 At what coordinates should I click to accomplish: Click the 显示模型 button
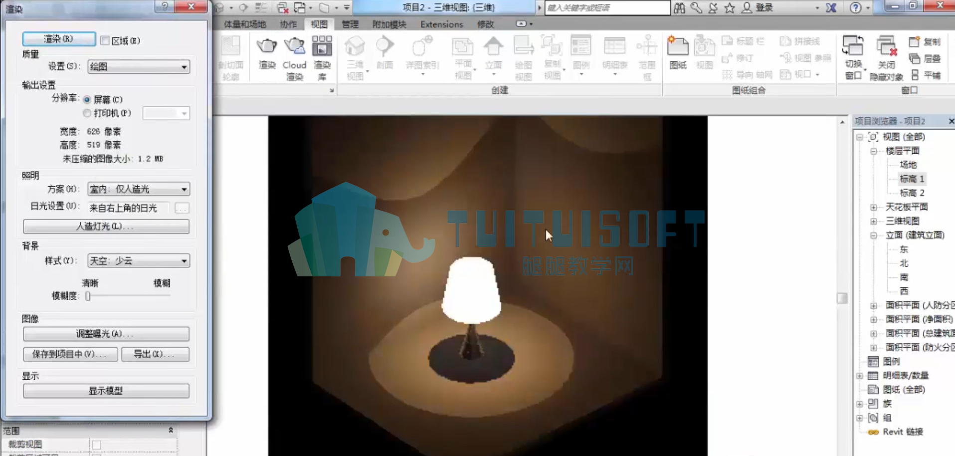(x=106, y=391)
